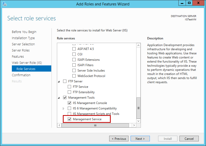Click the vertical scrollbar up arrow
Screen dimensions: 206x146
(x=139, y=45)
